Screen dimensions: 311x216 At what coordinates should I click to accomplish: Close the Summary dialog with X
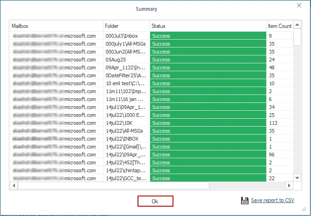point(299,6)
